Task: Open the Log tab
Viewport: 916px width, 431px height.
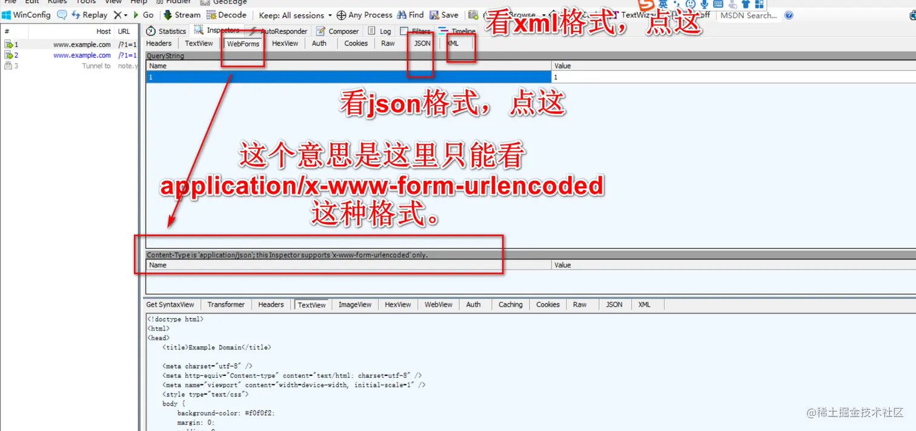Action: click(380, 31)
